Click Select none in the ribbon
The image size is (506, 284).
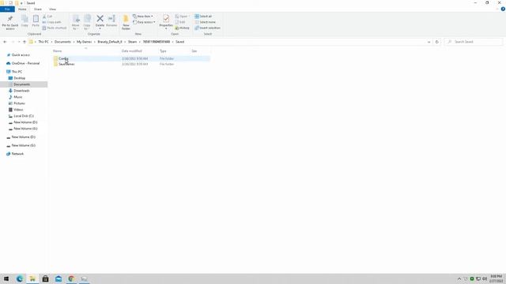(x=206, y=22)
